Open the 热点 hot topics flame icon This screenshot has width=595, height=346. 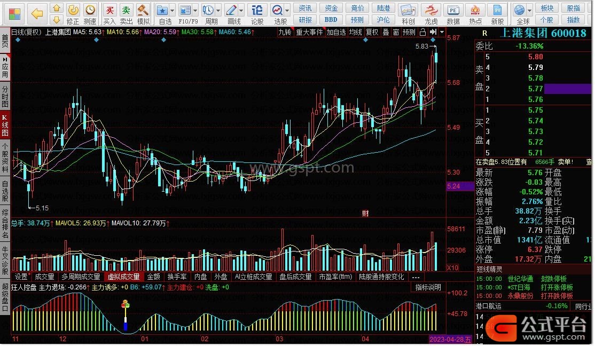coord(475,14)
